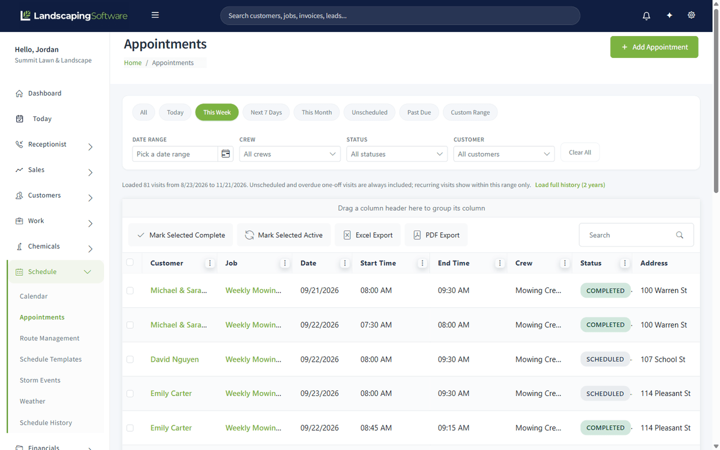Image resolution: width=720 pixels, height=450 pixels.
Task: Click the Landscaping Software logo
Action: point(74,16)
